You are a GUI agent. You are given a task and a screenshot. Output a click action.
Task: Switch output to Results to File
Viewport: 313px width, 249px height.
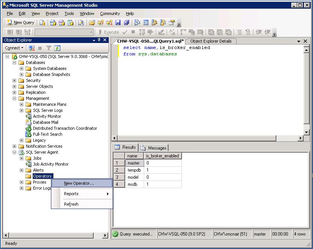(228, 32)
